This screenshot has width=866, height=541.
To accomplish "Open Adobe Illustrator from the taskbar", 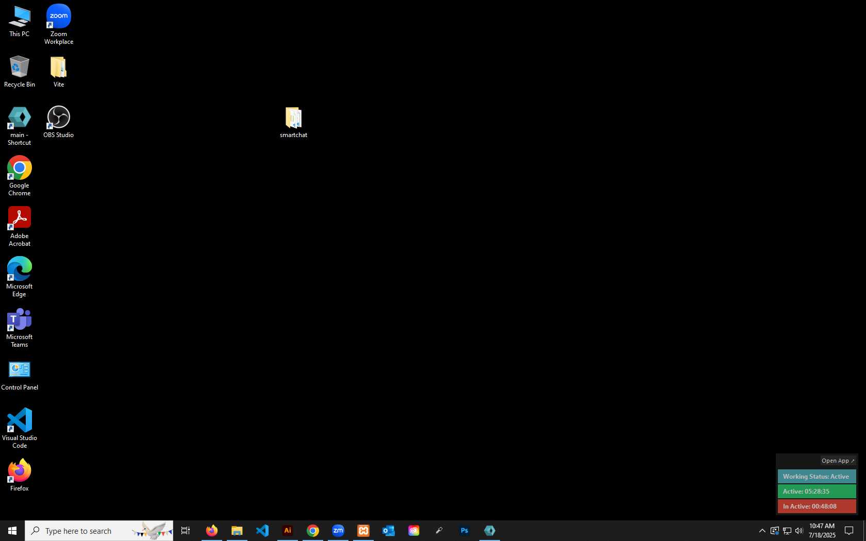I will tap(288, 531).
